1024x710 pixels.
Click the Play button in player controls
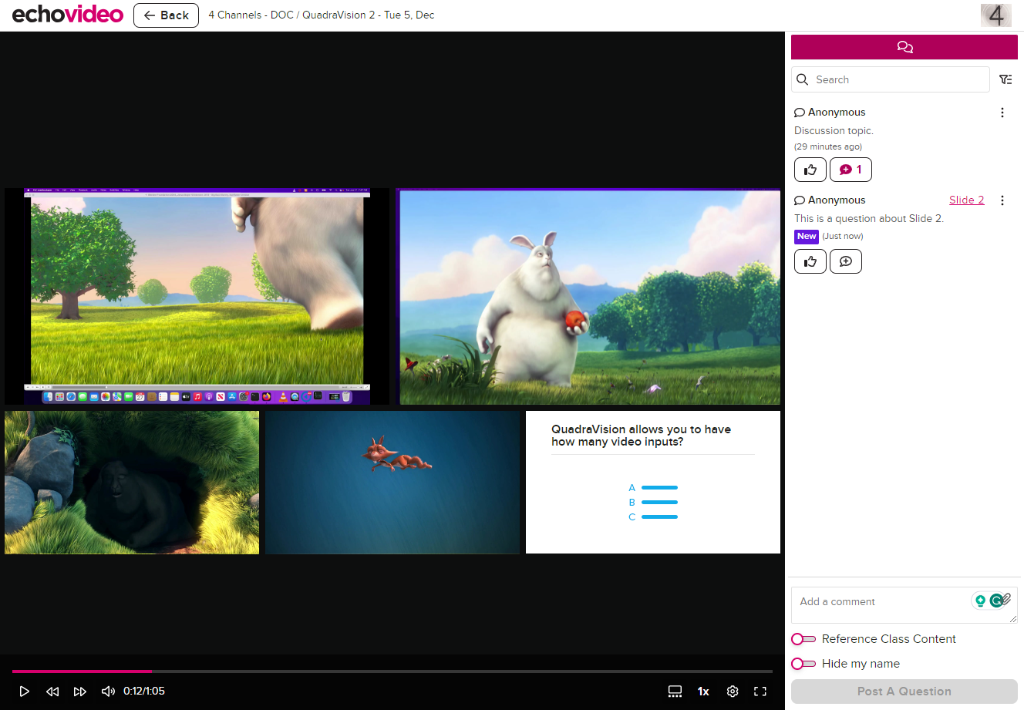click(25, 691)
